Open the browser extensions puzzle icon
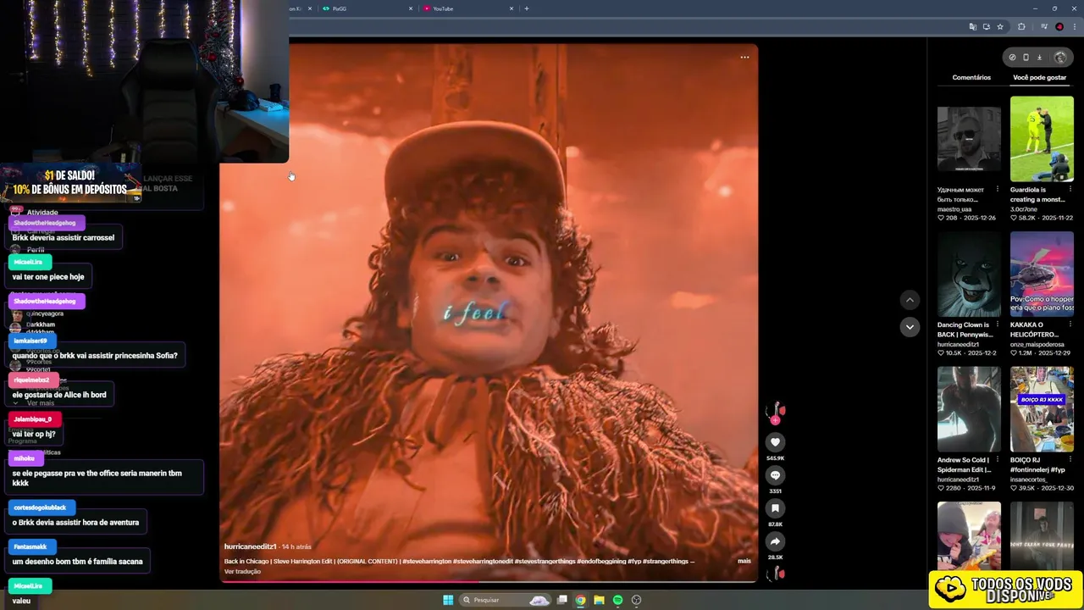The height and width of the screenshot is (610, 1084). [1021, 27]
